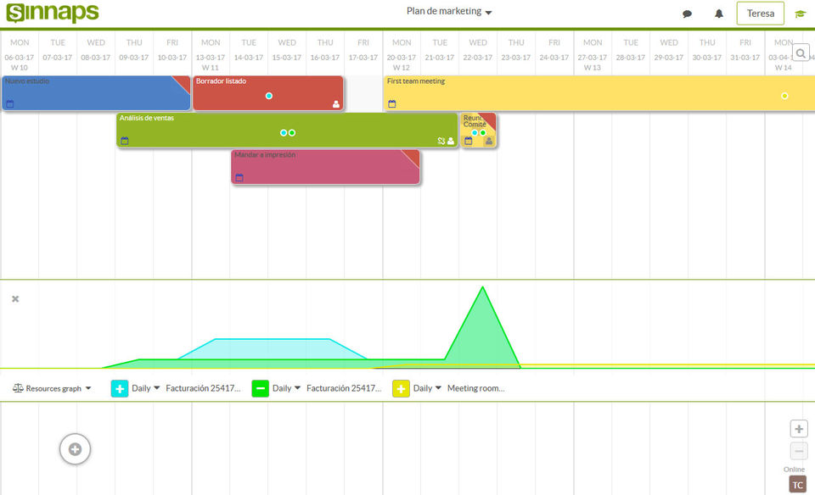The height and width of the screenshot is (495, 815).
Task: Select the Mandar a impresión activity
Action: tap(325, 167)
